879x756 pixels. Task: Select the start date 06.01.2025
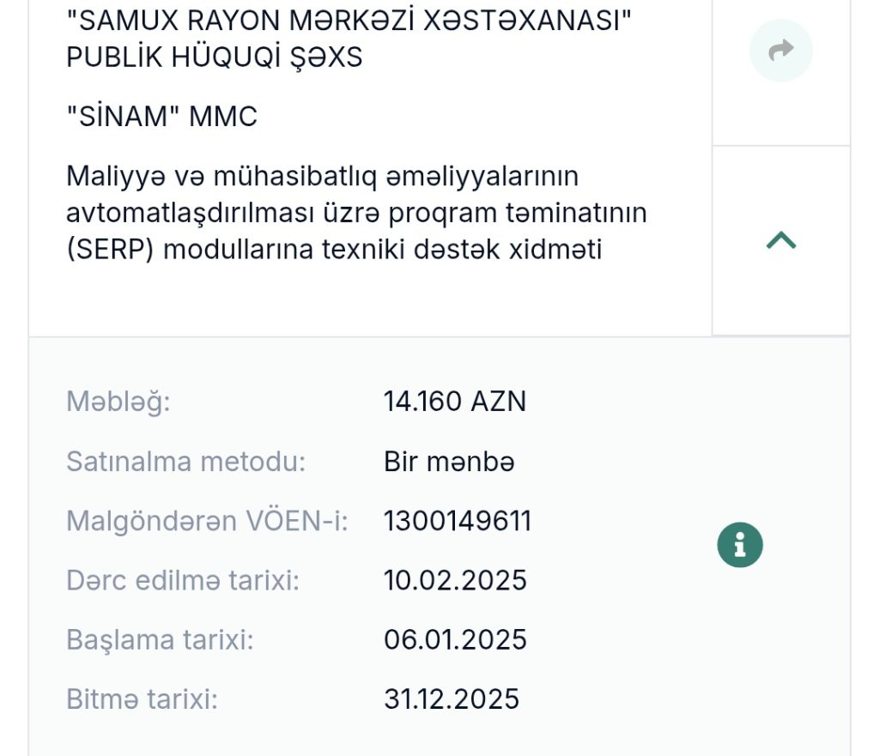pyautogui.click(x=455, y=640)
